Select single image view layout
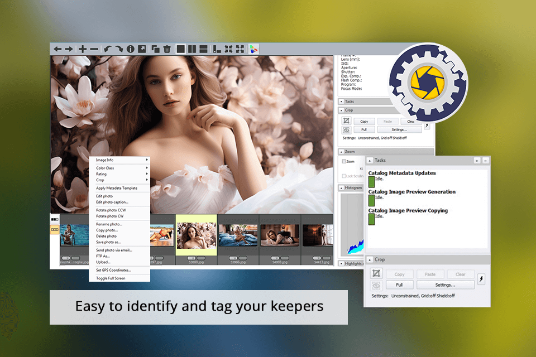Image resolution: width=536 pixels, height=357 pixels. tap(181, 49)
